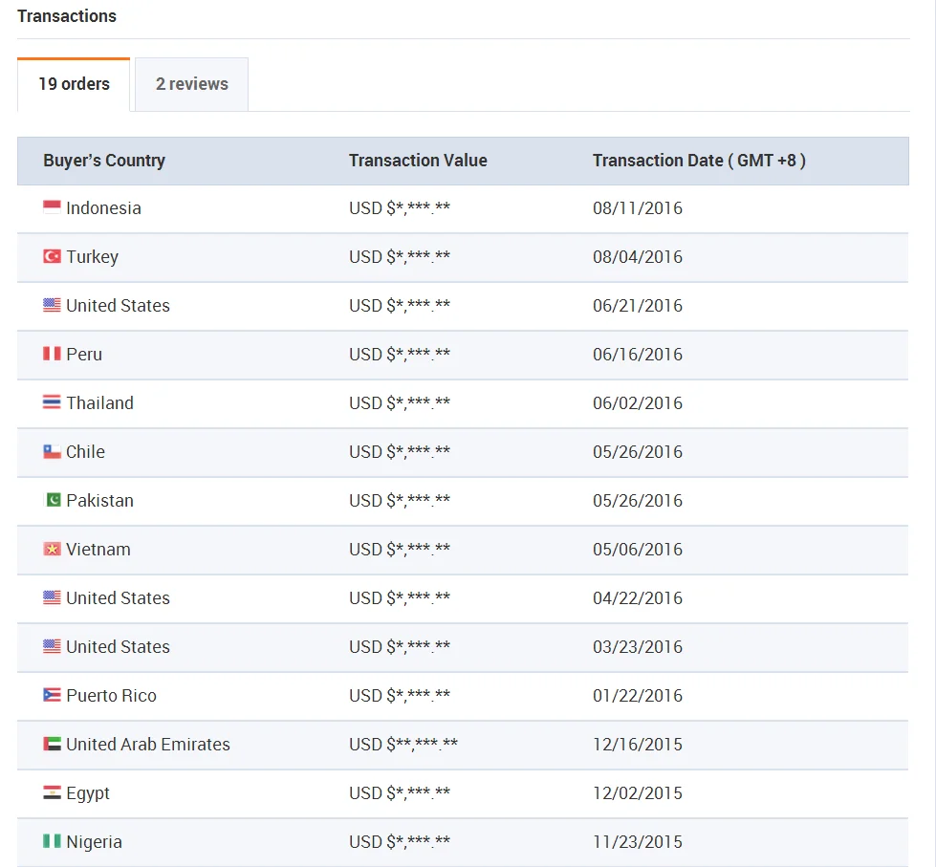Click the Transactions section heading
Image resolution: width=936 pixels, height=867 pixels.
click(x=67, y=16)
